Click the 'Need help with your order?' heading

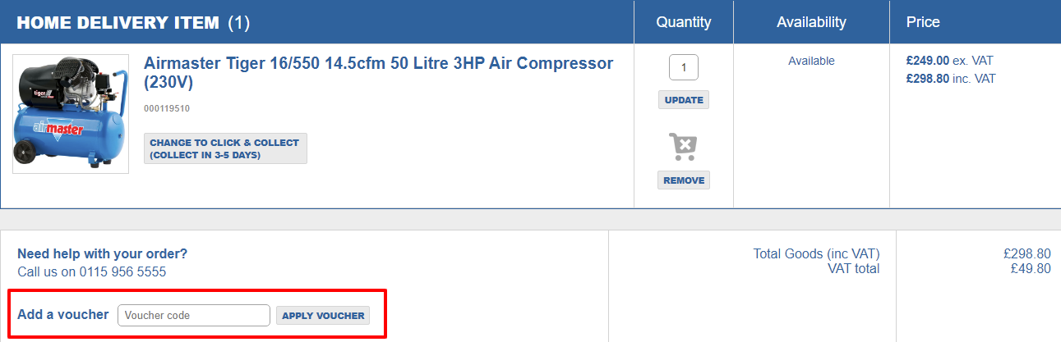[x=103, y=253]
